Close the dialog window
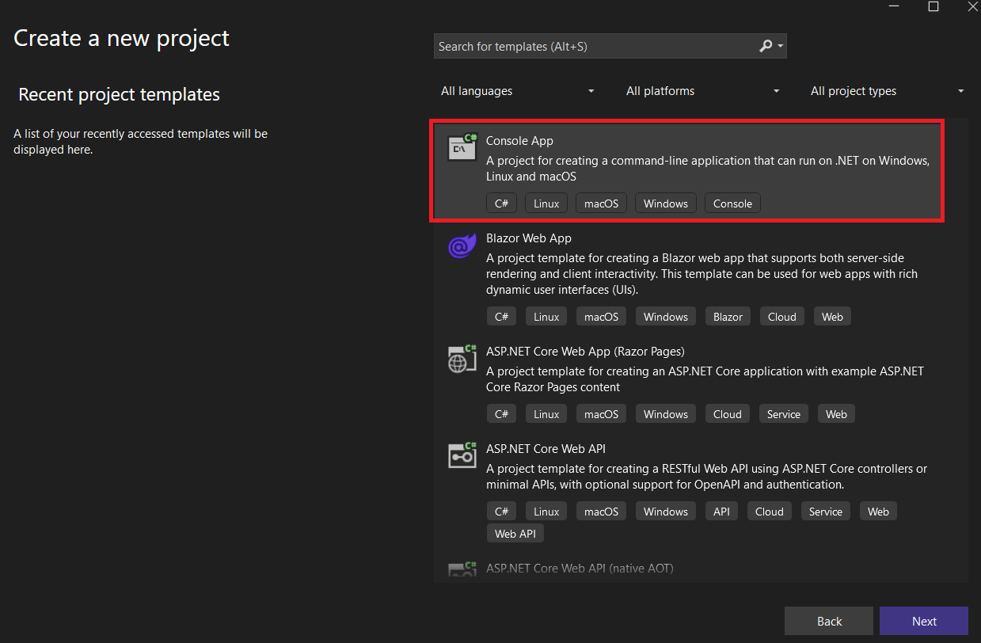 click(972, 6)
